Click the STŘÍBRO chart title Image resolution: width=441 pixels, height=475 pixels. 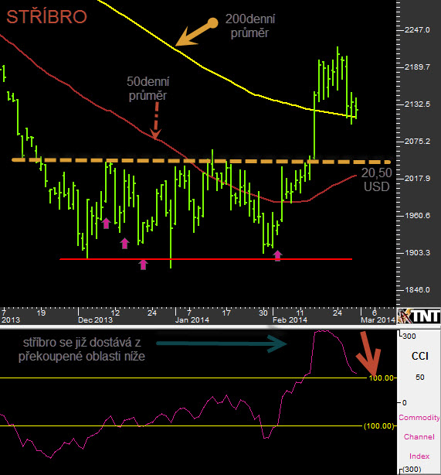(46, 17)
